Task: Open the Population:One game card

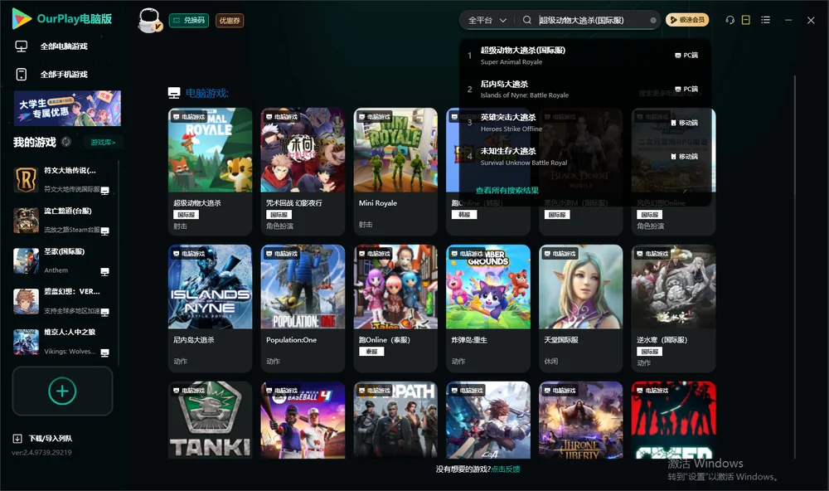Action: coord(303,308)
